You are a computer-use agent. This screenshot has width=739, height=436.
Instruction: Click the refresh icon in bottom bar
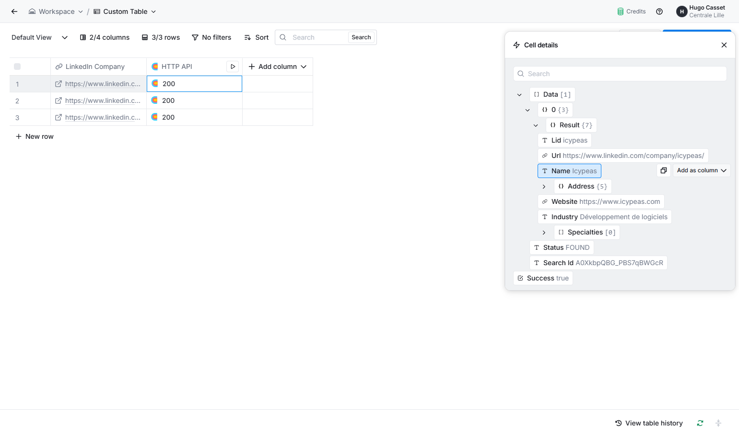[x=700, y=423]
